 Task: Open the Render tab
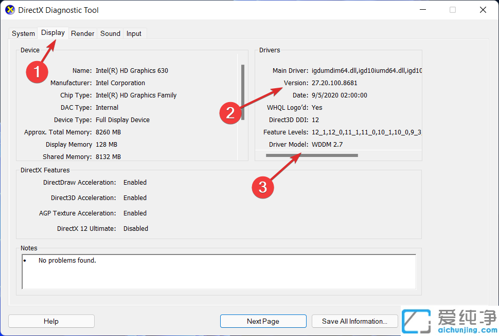point(82,33)
